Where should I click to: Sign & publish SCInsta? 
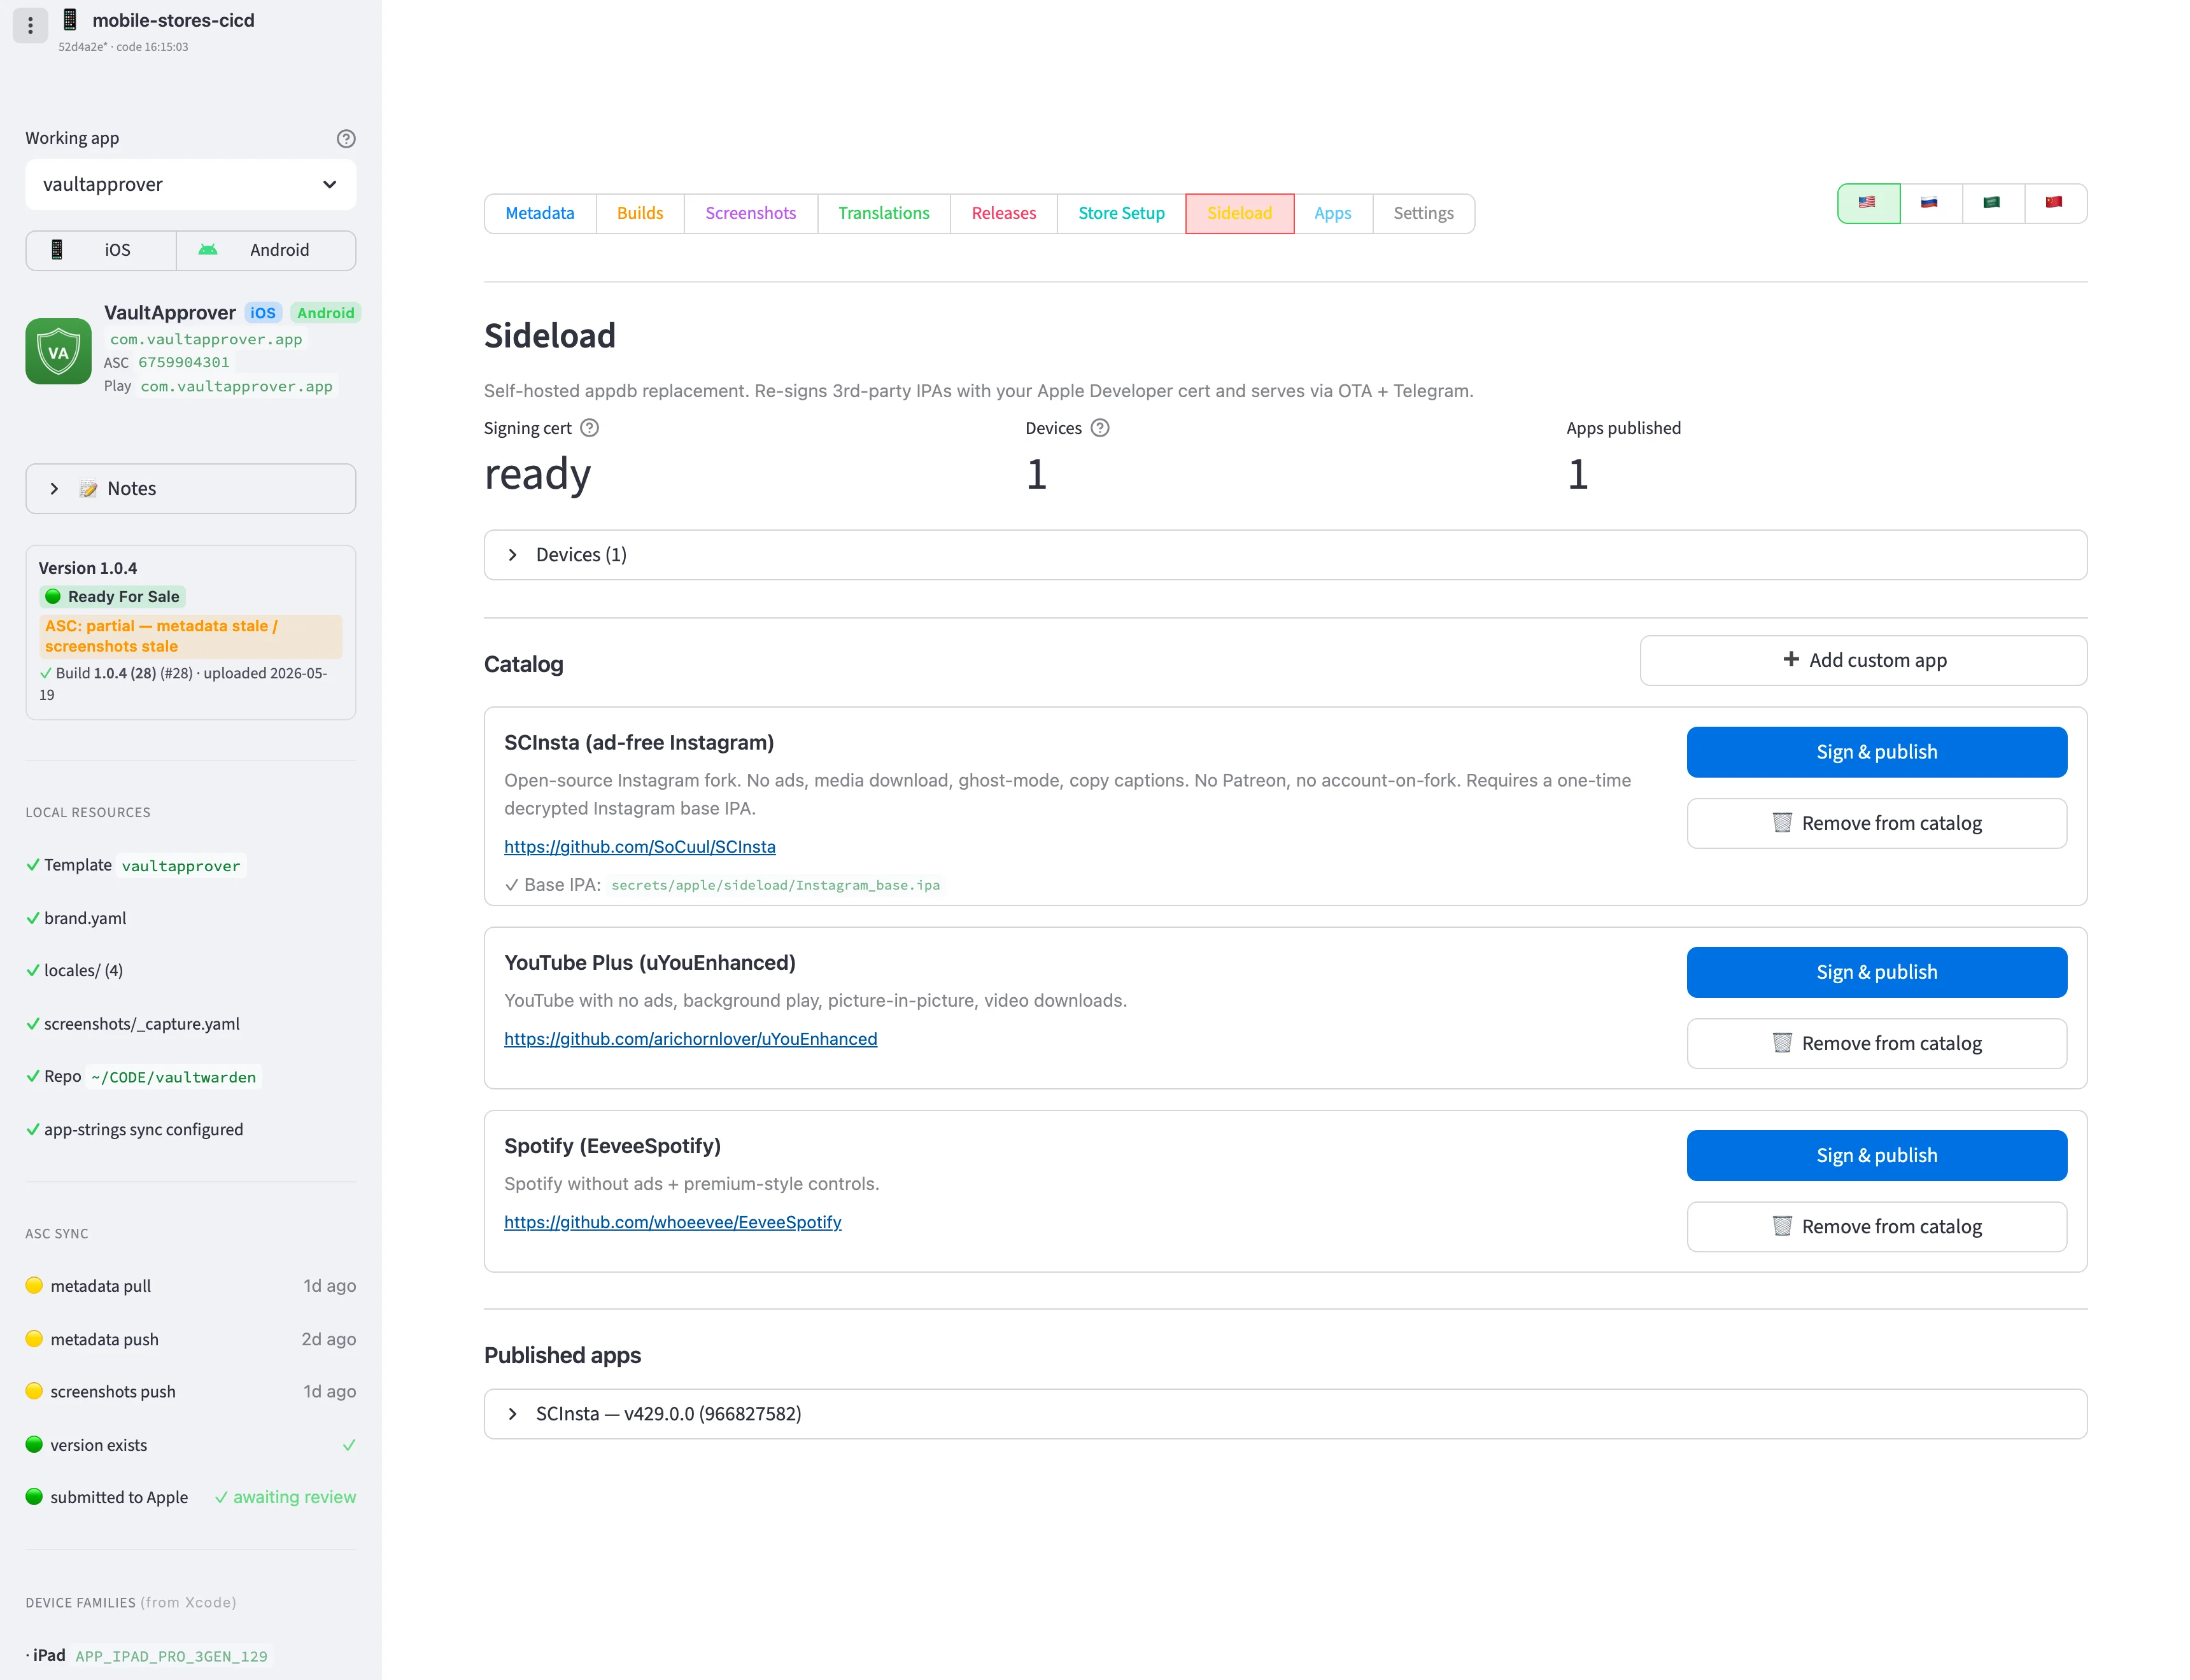[x=1876, y=752]
